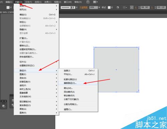The width and height of the screenshot is (167, 129).
Task: Open the arrange documents icon dropdown
Action: pos(96,2)
